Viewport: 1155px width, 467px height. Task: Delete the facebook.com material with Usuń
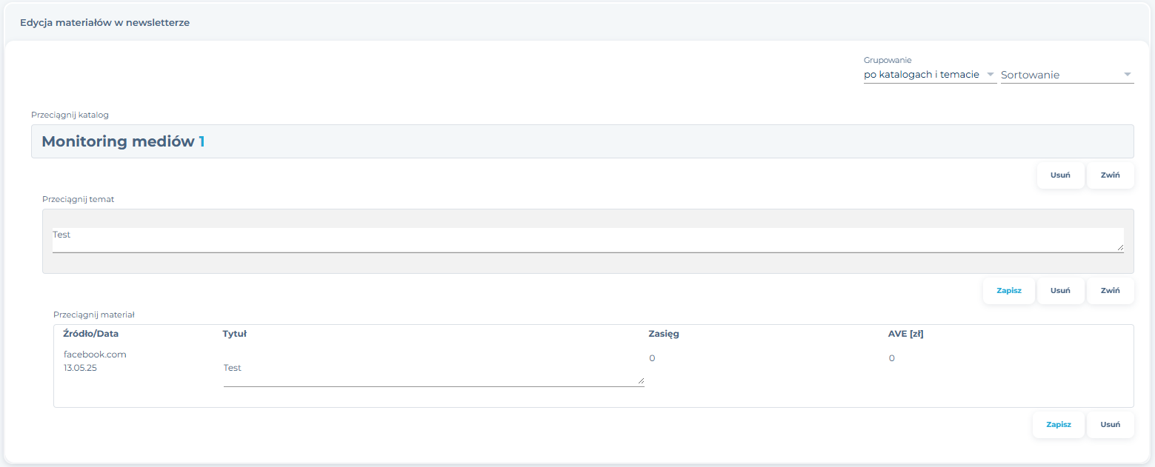tap(1110, 425)
